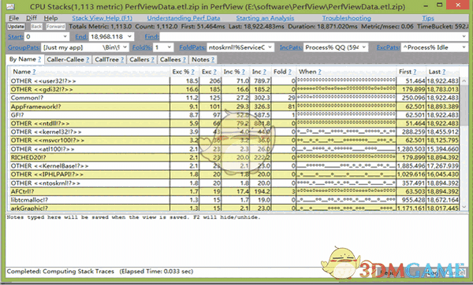The width and height of the screenshot is (473, 285).
Task: Select the OTHER <<user32!?>> row
Action: pyautogui.click(x=235, y=81)
